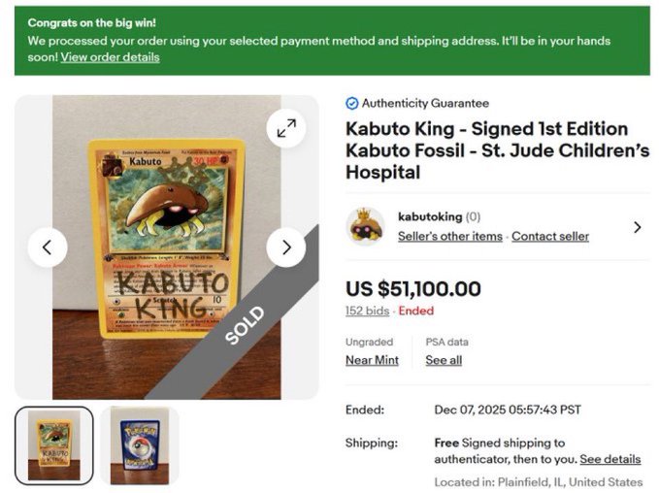
Task: Open shipping See details link
Action: (x=610, y=459)
